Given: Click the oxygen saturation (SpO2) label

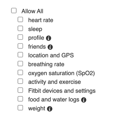Looking at the screenshot, I should point(62,73).
